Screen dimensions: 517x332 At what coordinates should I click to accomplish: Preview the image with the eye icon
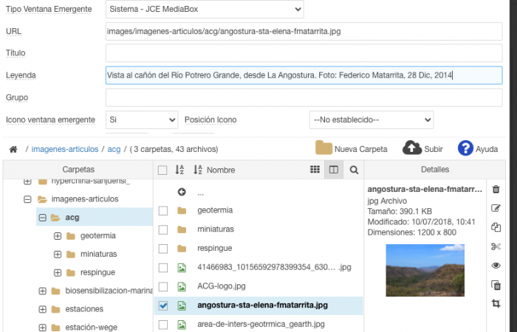pos(496,266)
